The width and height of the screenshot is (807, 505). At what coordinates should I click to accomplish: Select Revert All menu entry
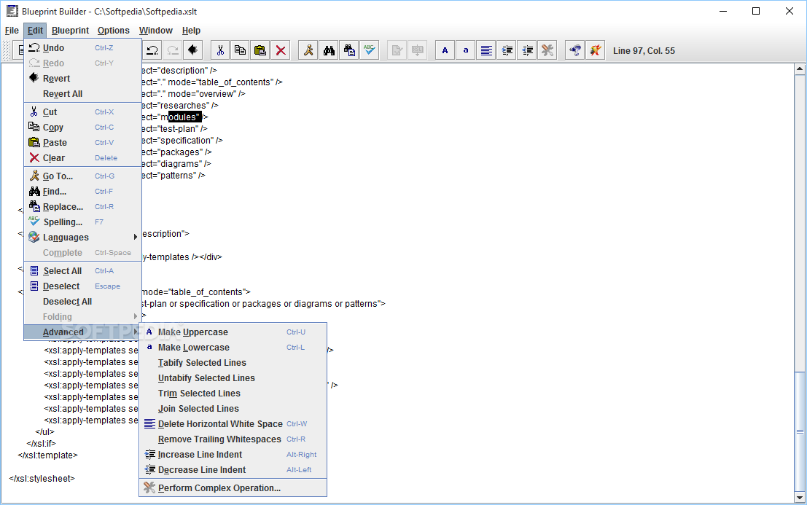pos(82,94)
